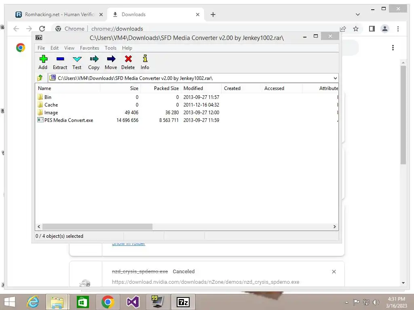Open Chrome's three-dot main menu
This screenshot has width=414, height=310.
point(398,29)
